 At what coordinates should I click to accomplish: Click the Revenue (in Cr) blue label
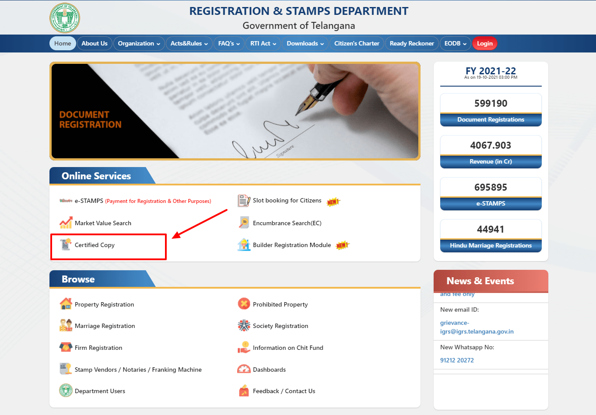point(491,162)
